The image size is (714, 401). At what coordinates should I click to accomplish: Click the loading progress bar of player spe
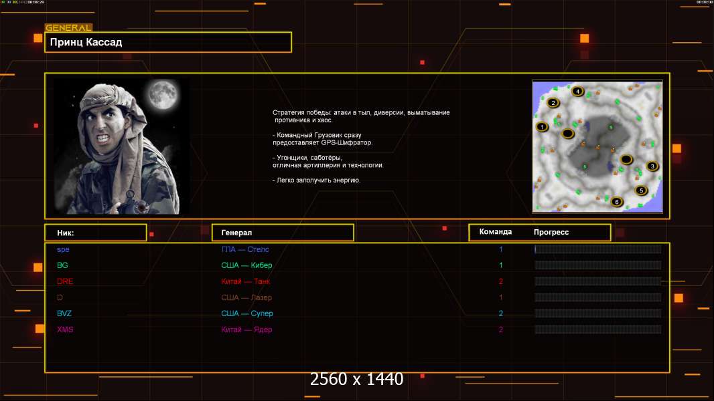click(x=597, y=249)
